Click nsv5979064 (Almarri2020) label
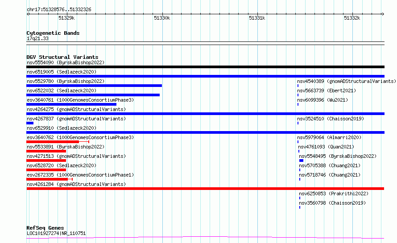Viewport: 397px width, 243px height. pos(329,137)
